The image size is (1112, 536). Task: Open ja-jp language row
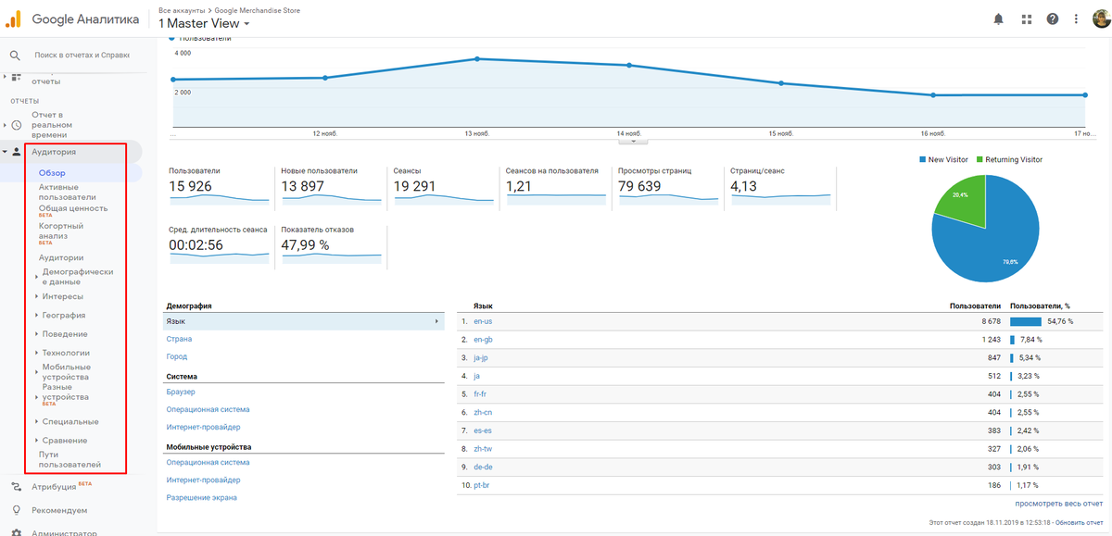(x=482, y=357)
